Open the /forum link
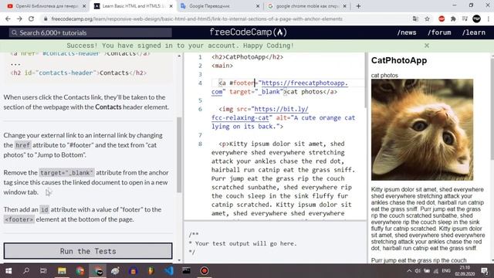 coord(439,32)
